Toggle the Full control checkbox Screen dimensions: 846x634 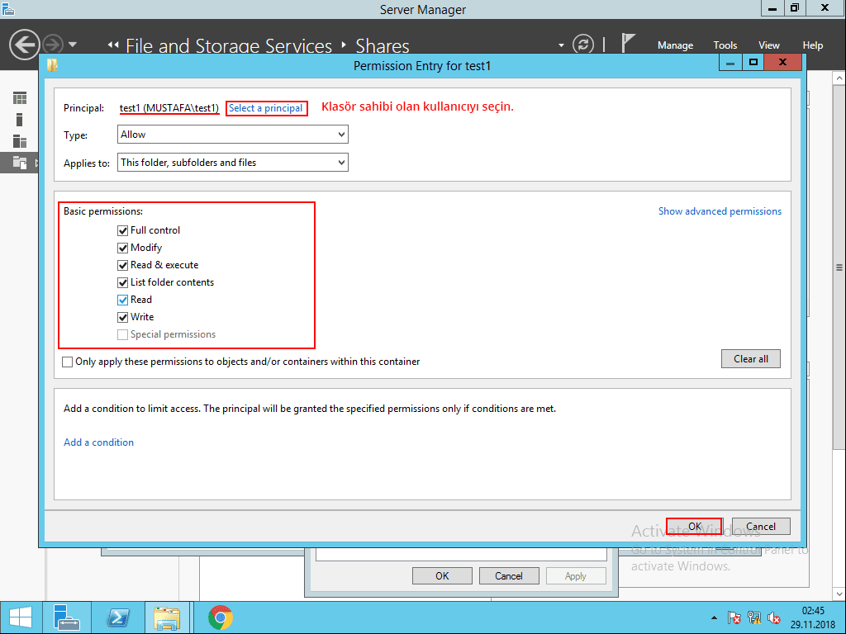click(122, 231)
